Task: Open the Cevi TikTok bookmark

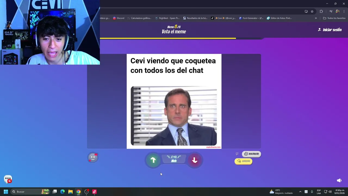Action: pos(223,18)
